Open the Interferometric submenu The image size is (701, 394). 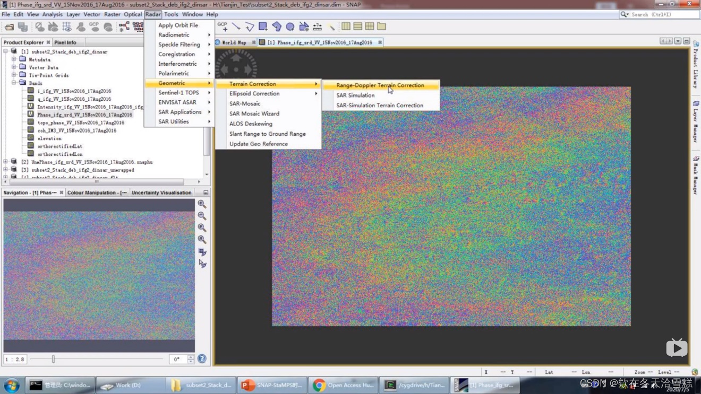[x=179, y=64]
